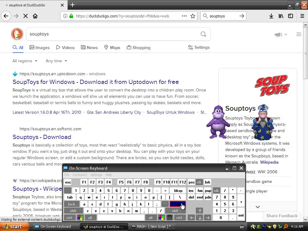The width and height of the screenshot is (308, 231).
Task: Open Keyboard menu in On-Screen Keyboard
Action: 79,175
